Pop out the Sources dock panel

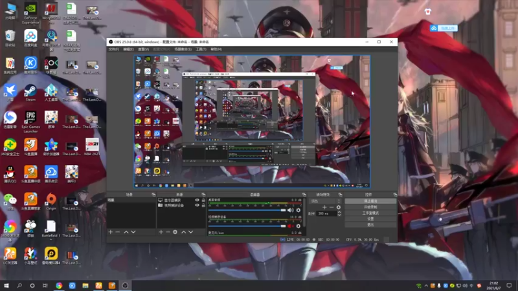point(203,195)
